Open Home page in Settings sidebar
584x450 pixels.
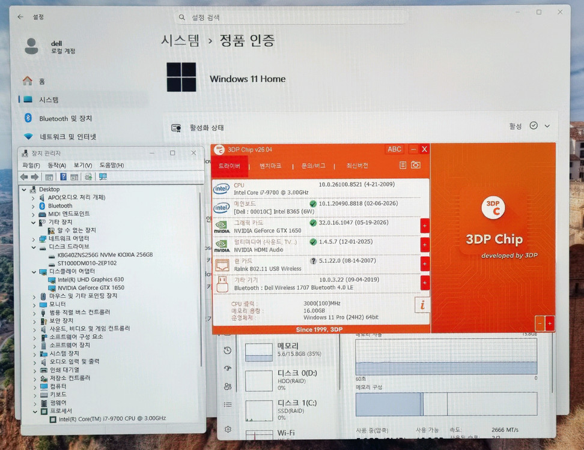click(34, 81)
